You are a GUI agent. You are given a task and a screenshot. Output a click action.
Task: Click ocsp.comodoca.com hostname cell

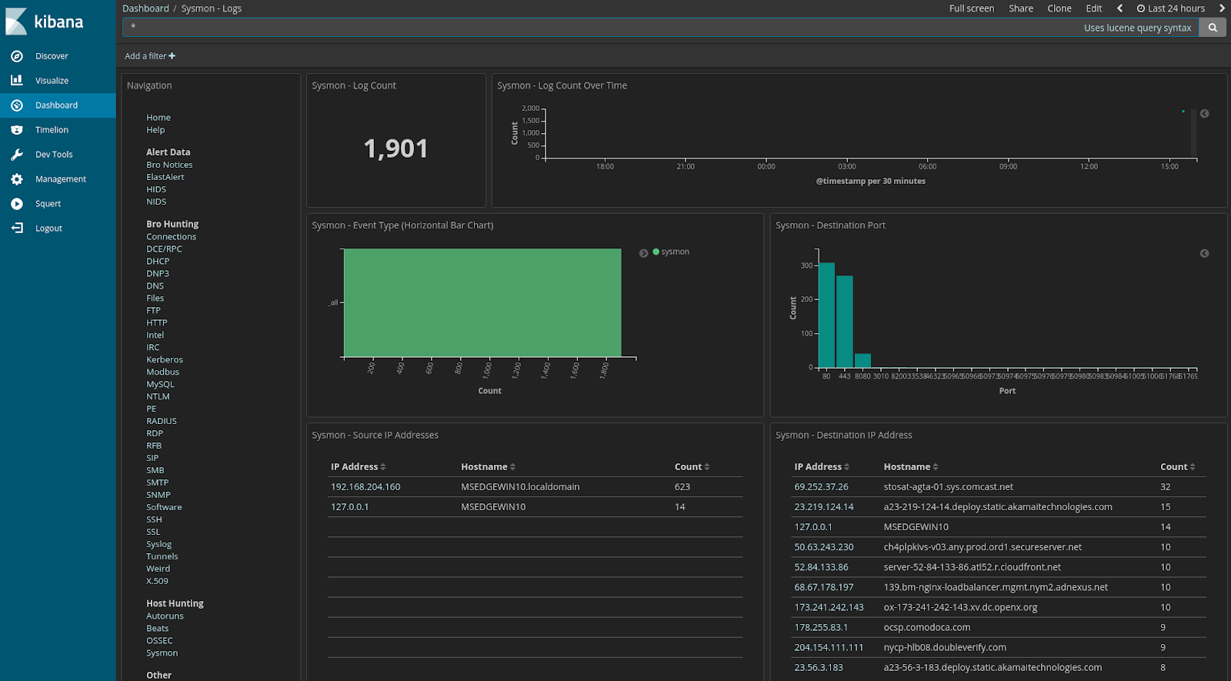point(927,628)
